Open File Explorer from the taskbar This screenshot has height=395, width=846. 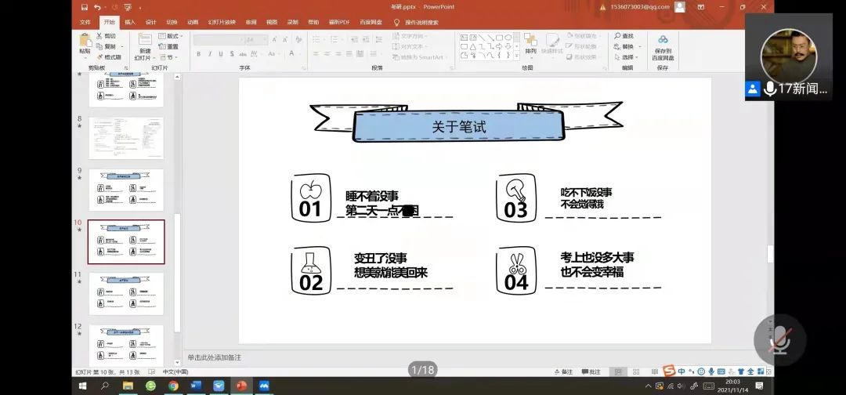click(x=128, y=386)
